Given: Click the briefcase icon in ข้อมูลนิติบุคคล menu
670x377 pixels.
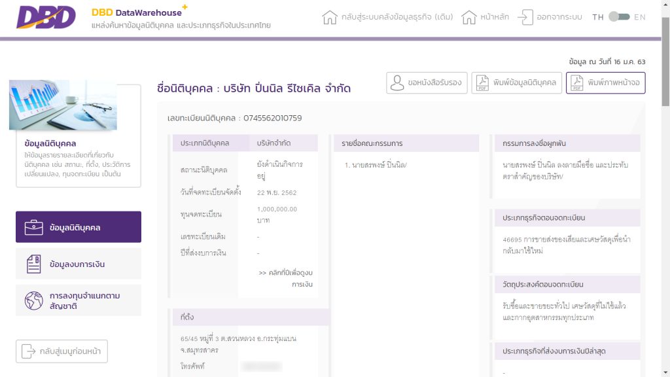Looking at the screenshot, I should pos(34,227).
